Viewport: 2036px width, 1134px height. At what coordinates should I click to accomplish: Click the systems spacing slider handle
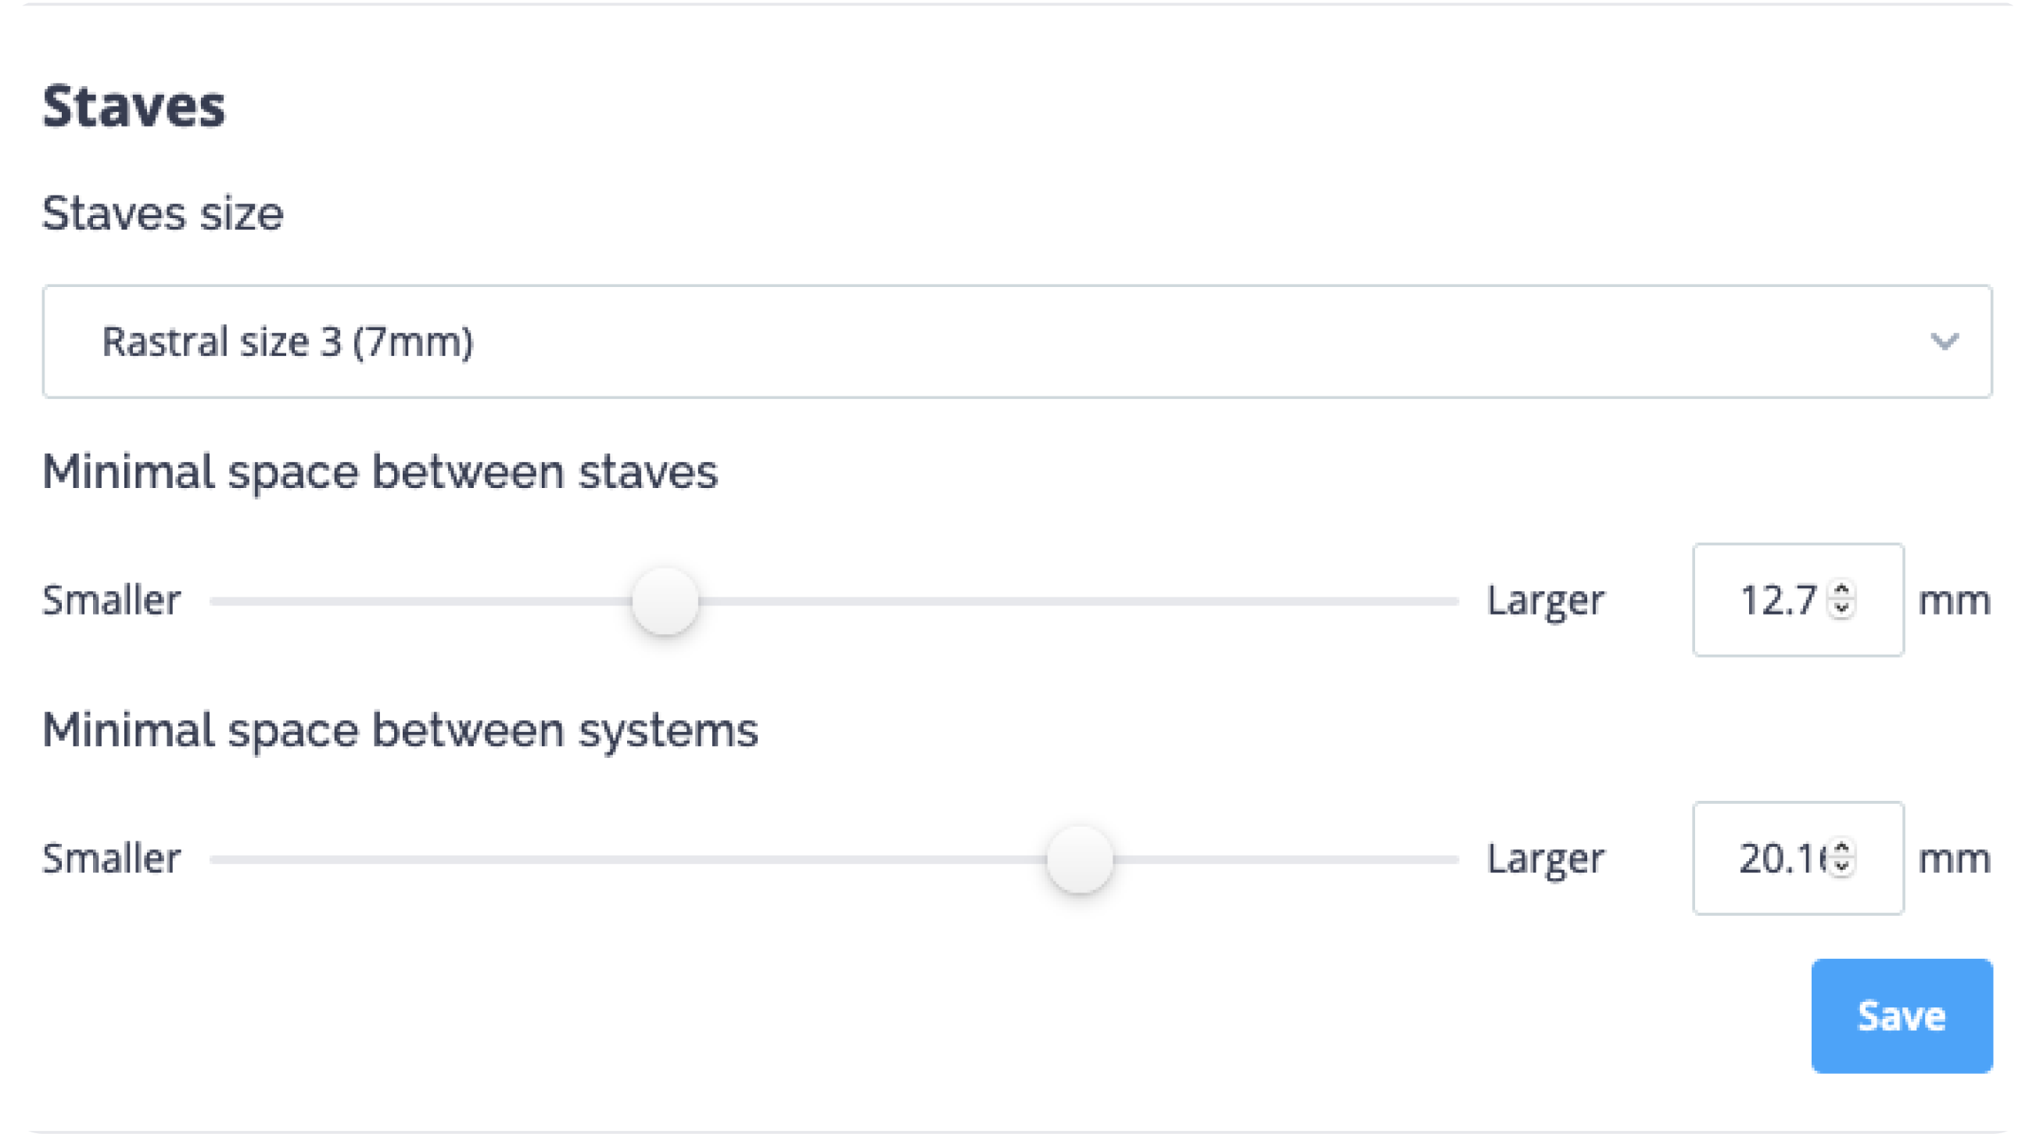(1080, 859)
